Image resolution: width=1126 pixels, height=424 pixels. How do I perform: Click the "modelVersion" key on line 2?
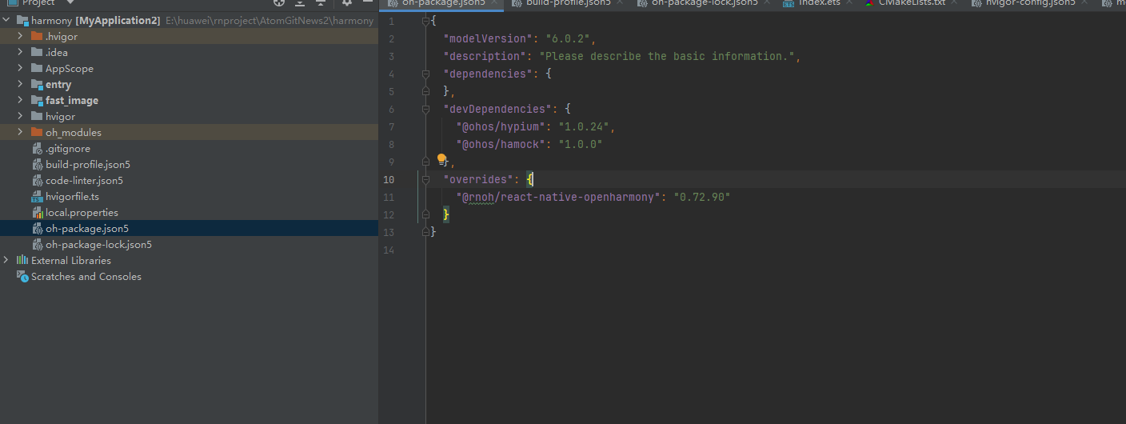[487, 38]
